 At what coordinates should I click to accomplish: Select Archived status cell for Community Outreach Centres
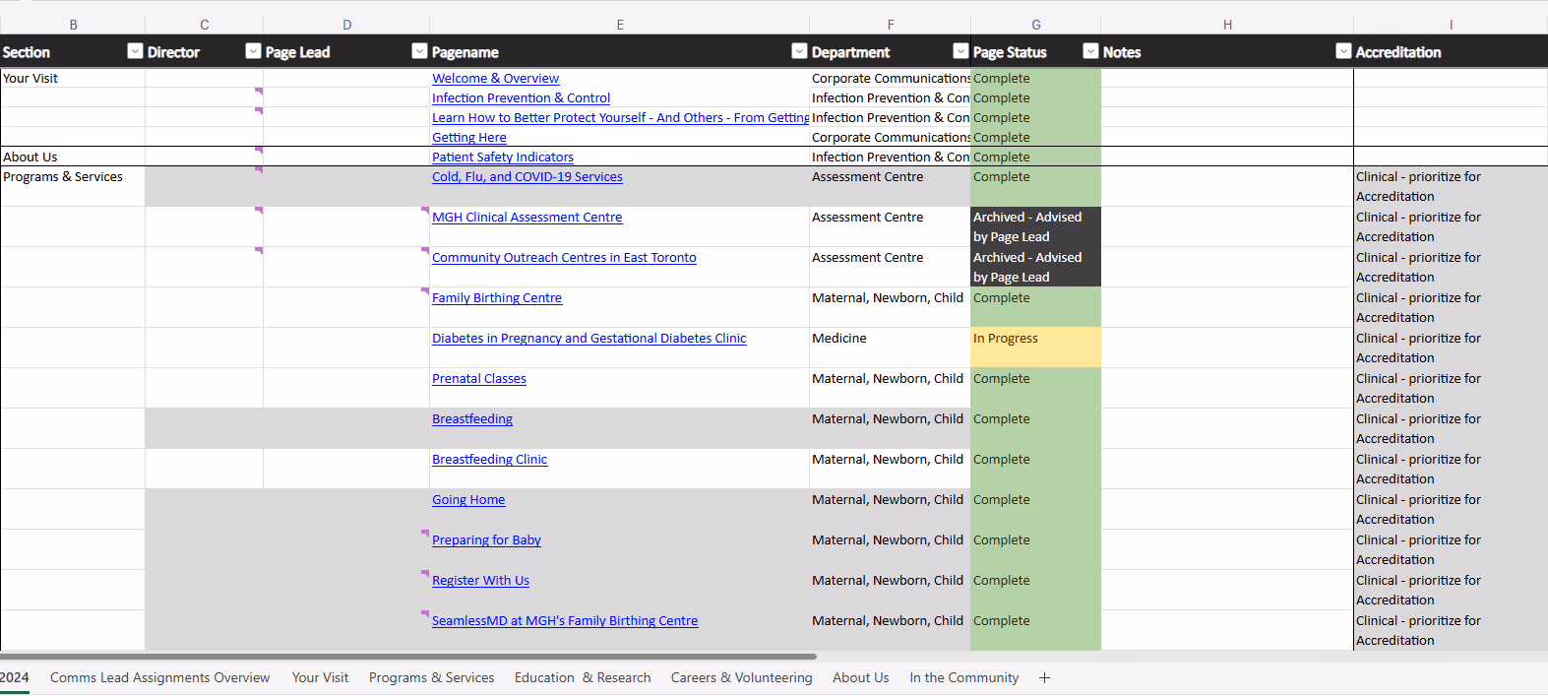click(x=1035, y=267)
